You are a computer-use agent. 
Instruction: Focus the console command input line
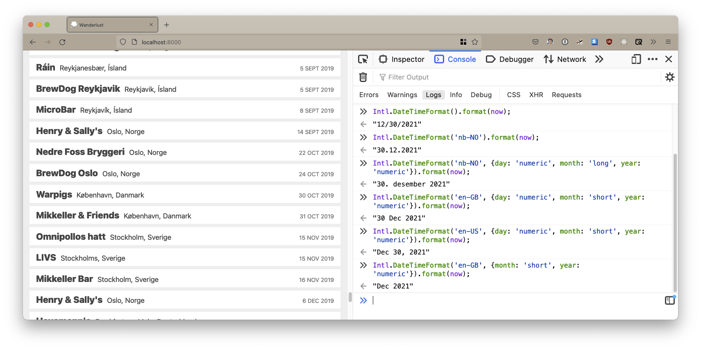[x=516, y=300]
